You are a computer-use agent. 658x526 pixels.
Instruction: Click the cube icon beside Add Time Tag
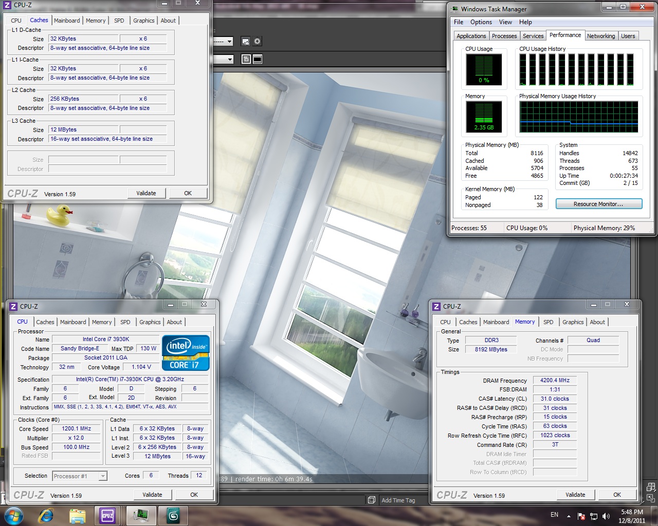pyautogui.click(x=372, y=500)
